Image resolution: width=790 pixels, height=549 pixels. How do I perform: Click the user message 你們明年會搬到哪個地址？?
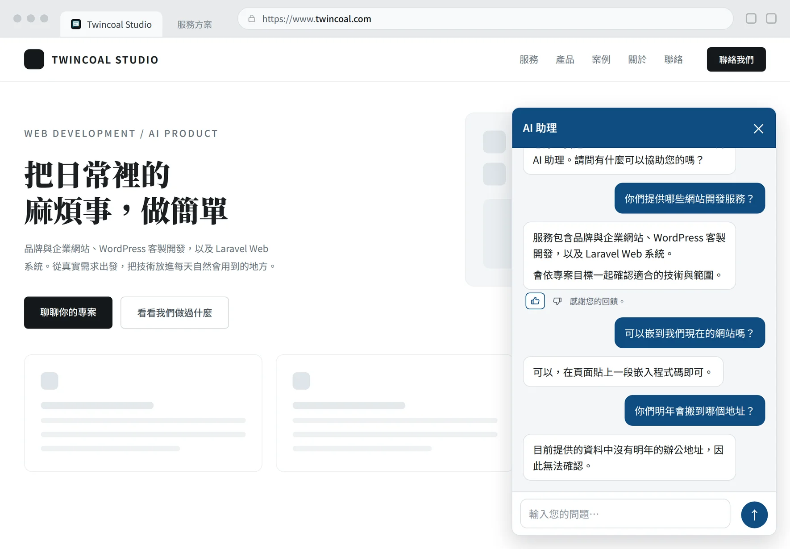[695, 411]
